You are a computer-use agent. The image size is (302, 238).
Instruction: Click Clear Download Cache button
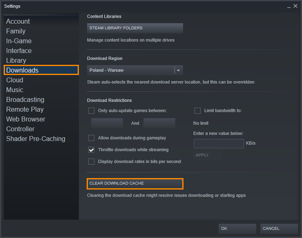click(x=135, y=183)
